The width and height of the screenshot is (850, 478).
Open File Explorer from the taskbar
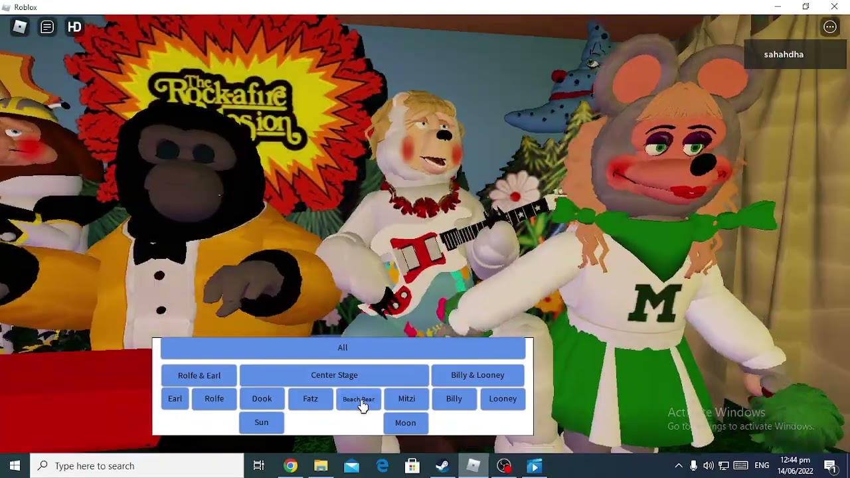[321, 466]
